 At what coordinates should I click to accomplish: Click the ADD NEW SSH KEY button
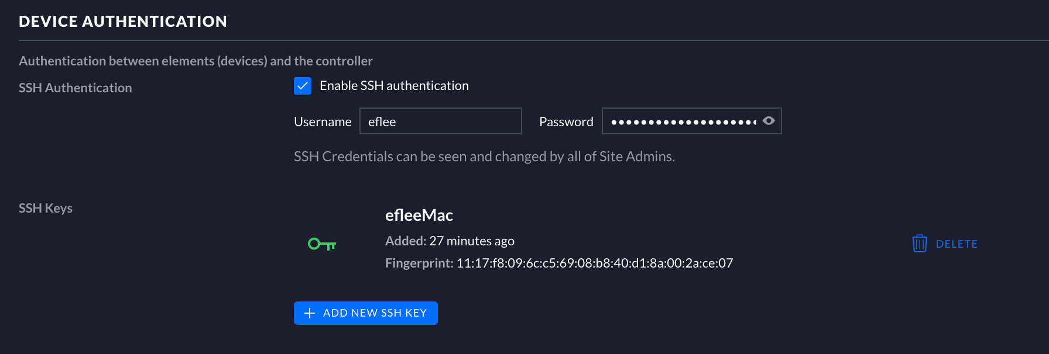tap(366, 313)
